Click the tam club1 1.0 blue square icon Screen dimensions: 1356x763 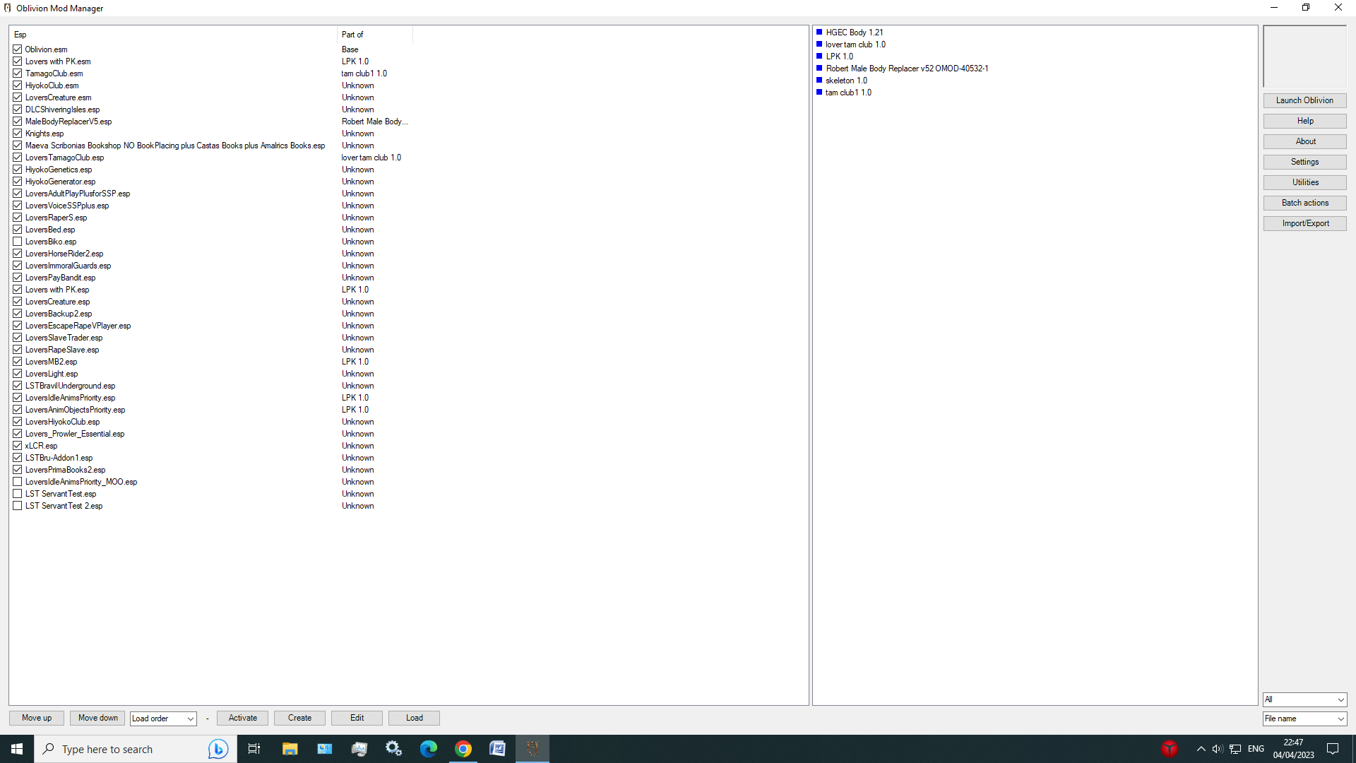[x=819, y=92]
